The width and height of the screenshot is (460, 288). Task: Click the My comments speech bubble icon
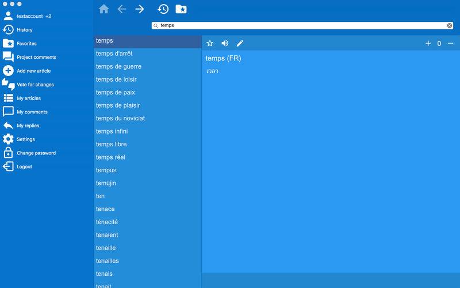point(8,112)
